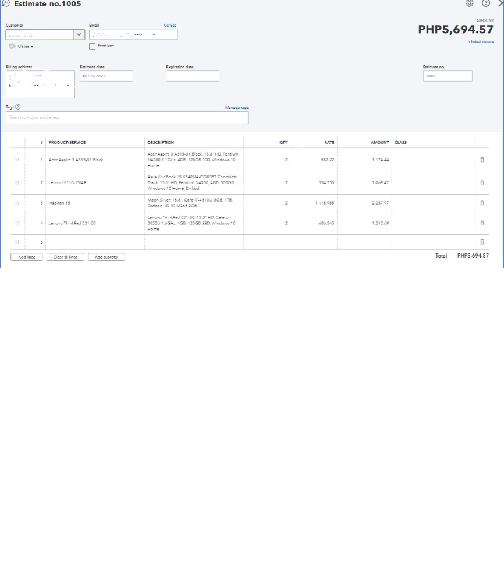Delete line 2 Lenovo V110 trash icon
The height and width of the screenshot is (564, 504).
point(482,183)
